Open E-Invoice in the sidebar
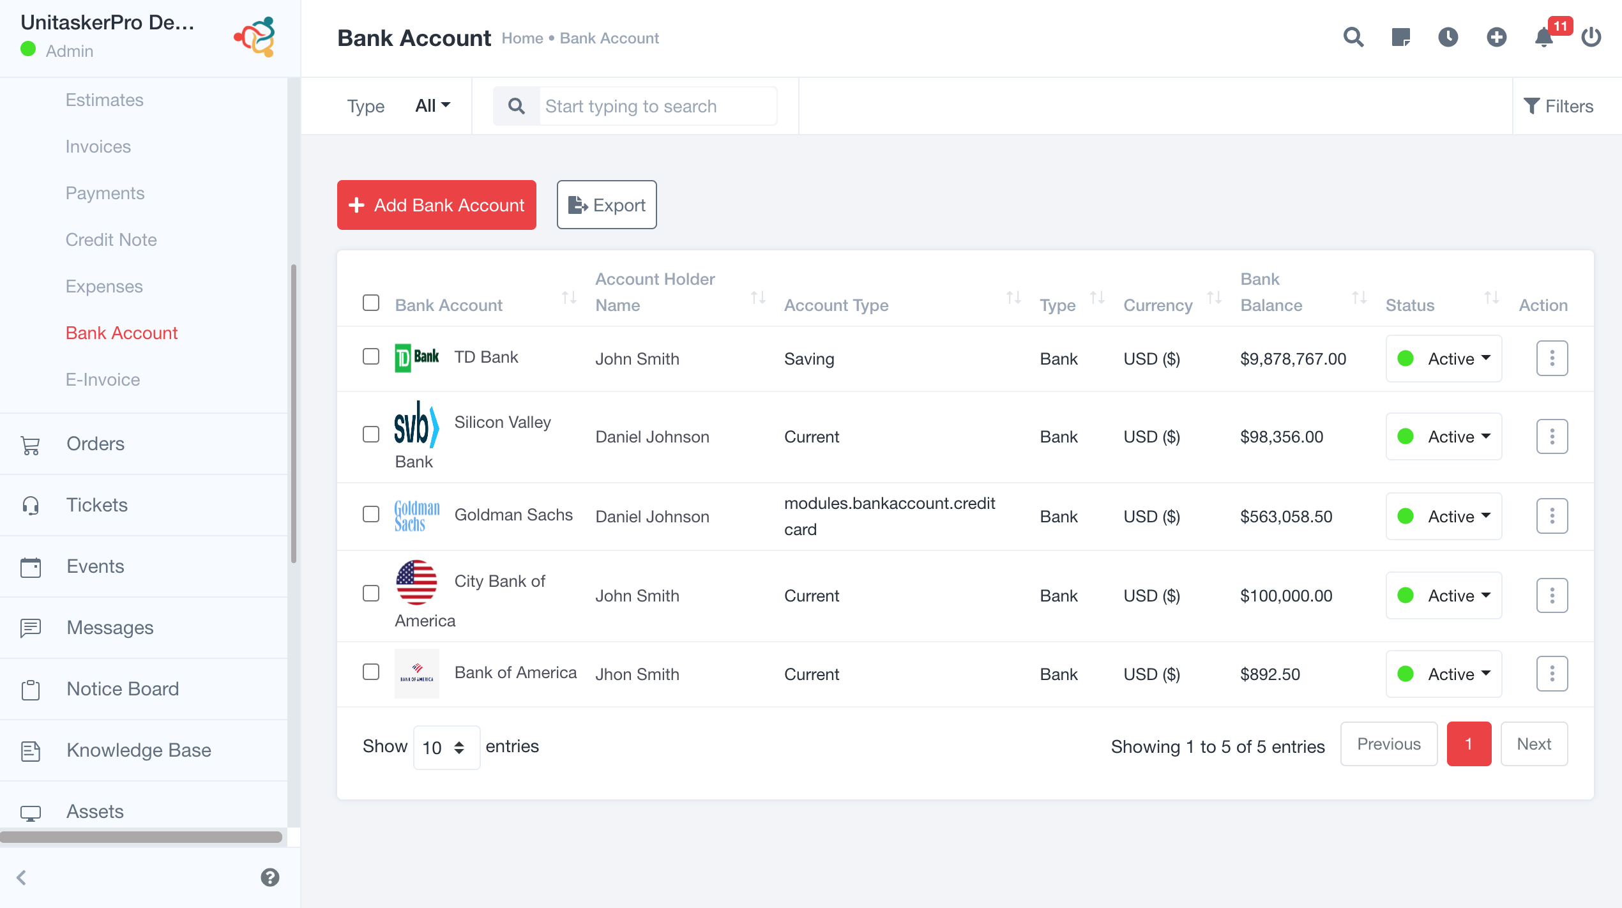This screenshot has height=908, width=1622. 102,379
